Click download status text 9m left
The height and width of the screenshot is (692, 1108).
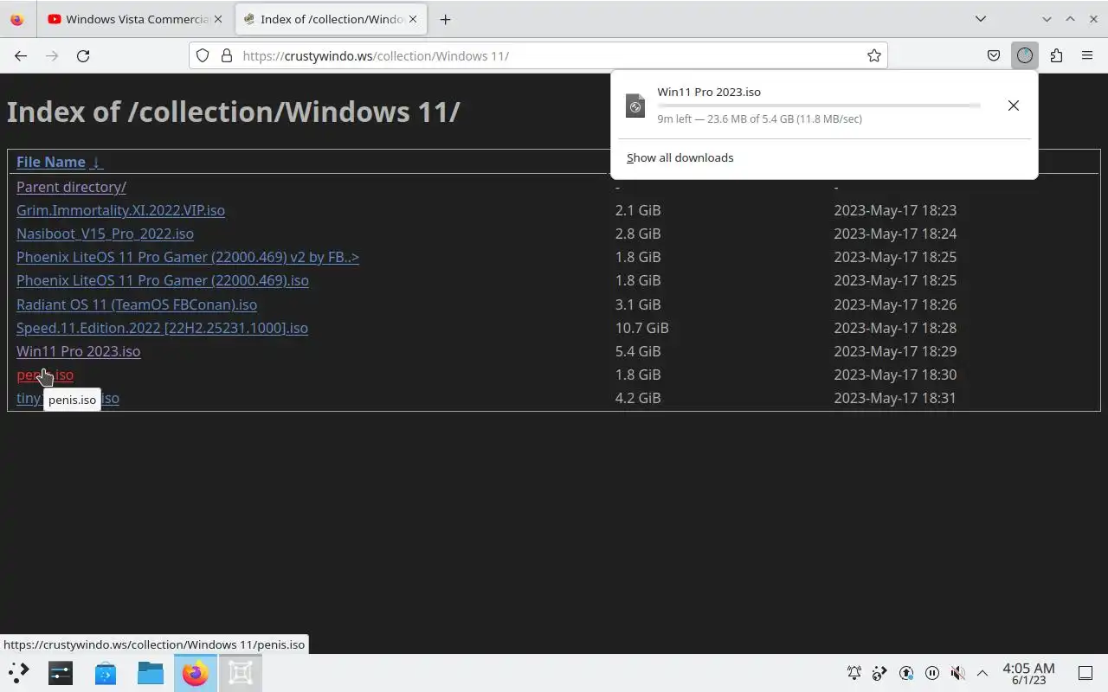759,119
